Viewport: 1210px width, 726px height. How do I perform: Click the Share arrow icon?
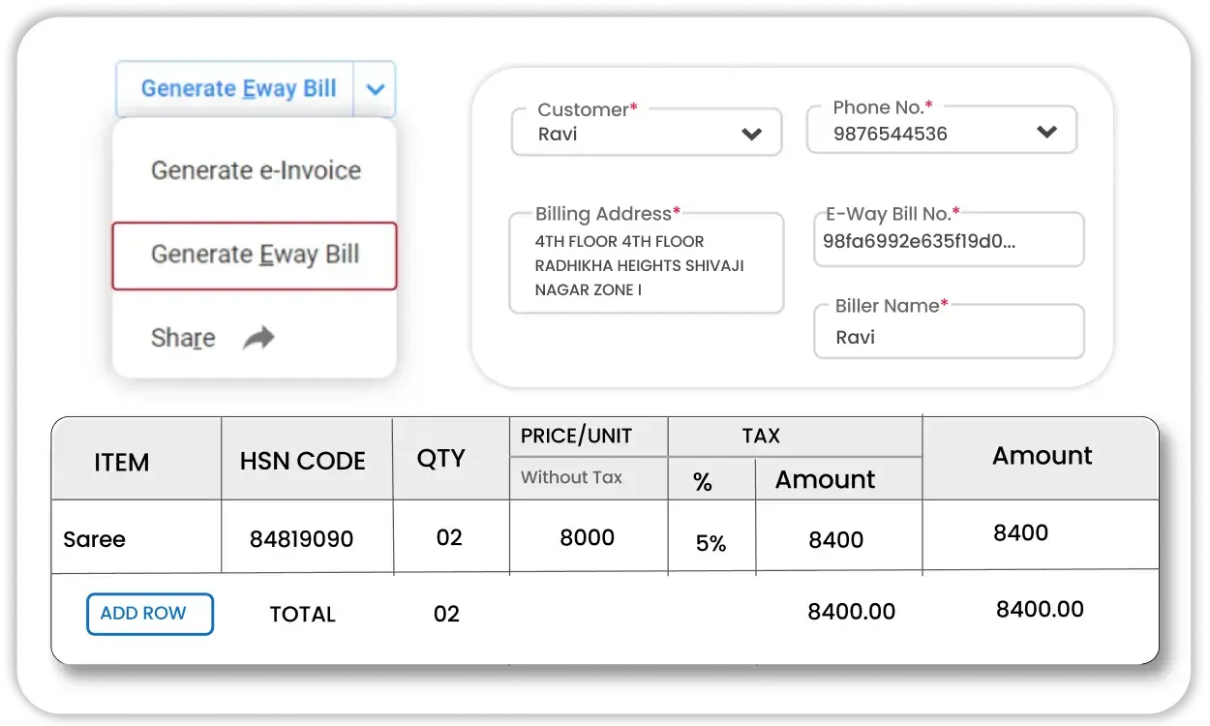258,338
